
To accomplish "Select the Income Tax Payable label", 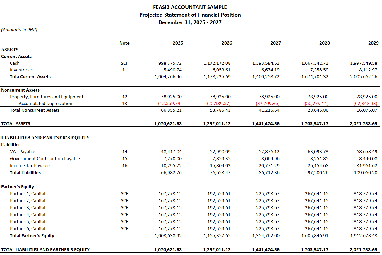I will [30, 165].
